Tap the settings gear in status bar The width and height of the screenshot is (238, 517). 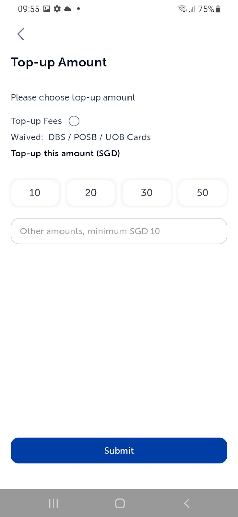[57, 9]
